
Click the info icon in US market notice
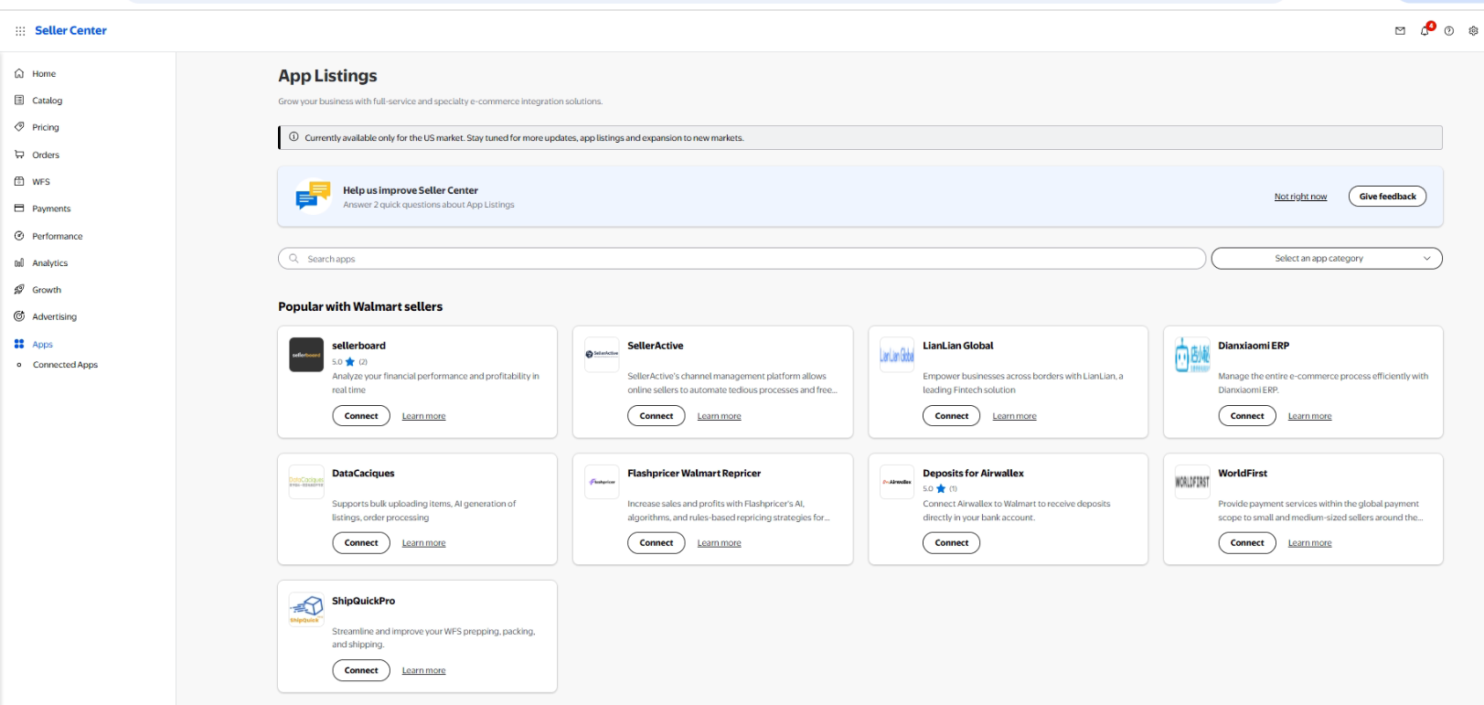coord(294,137)
